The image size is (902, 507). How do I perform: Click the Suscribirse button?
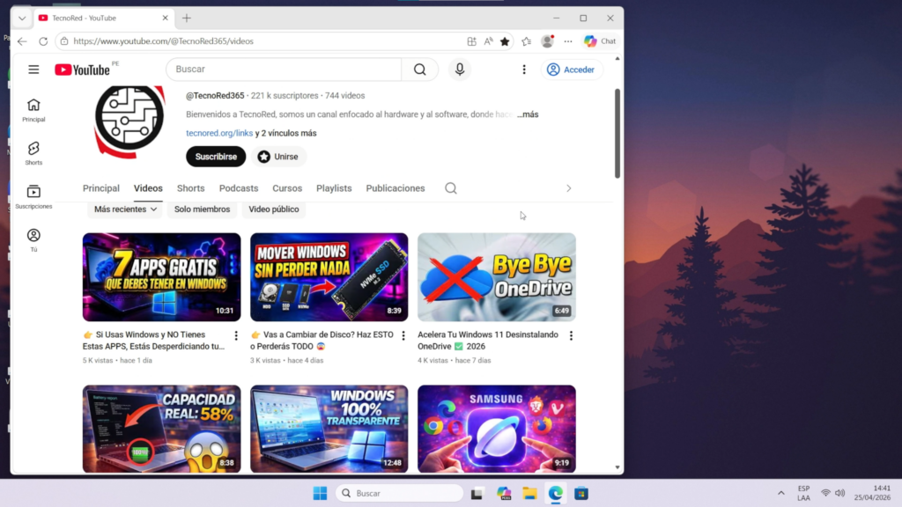216,156
